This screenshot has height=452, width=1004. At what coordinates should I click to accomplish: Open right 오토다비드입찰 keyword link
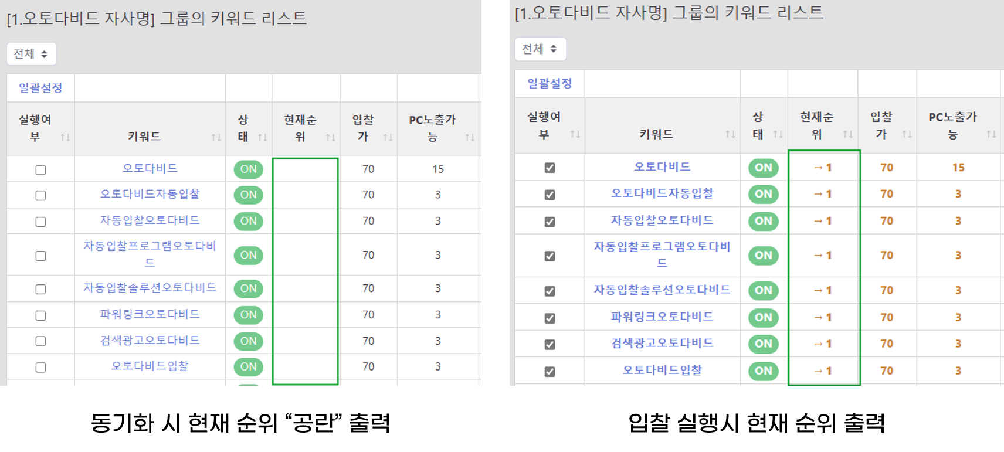click(x=662, y=370)
